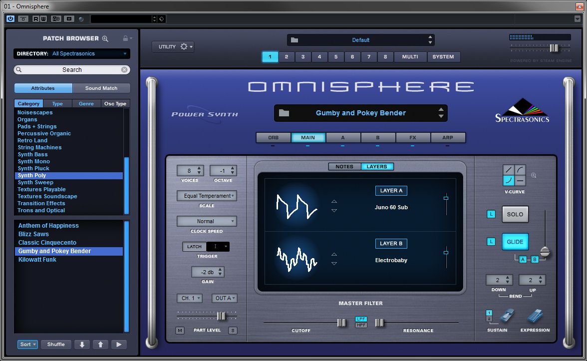Open the Clock Speed Normal dropdown
587x361 pixels.
pyautogui.click(x=207, y=221)
